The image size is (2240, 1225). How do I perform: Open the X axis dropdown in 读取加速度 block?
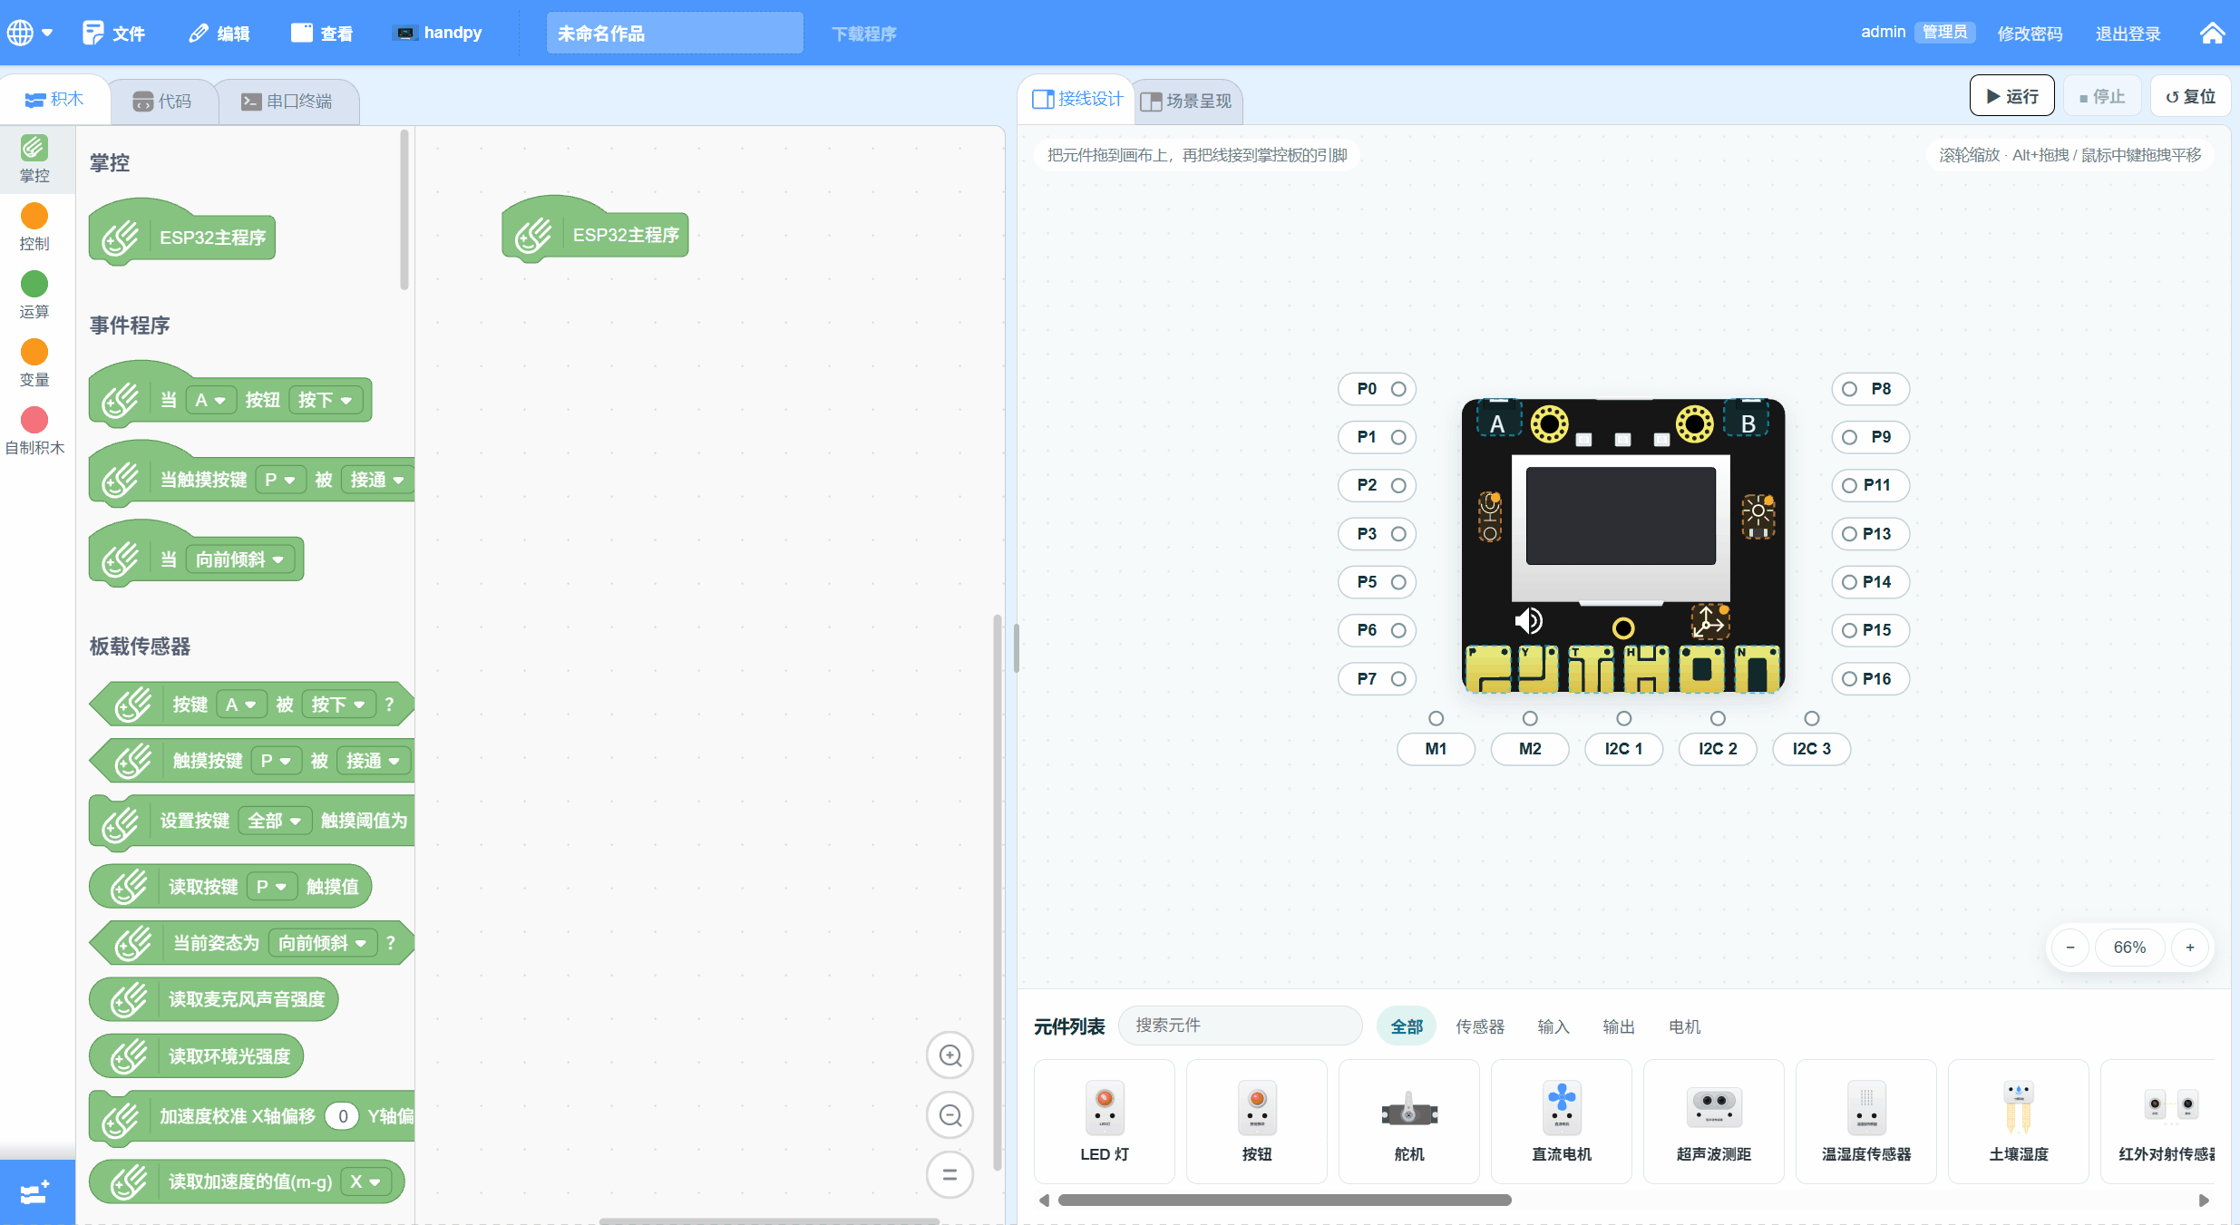pyautogui.click(x=365, y=1181)
